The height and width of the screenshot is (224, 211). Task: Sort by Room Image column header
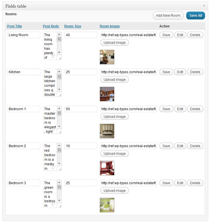[x=110, y=26]
